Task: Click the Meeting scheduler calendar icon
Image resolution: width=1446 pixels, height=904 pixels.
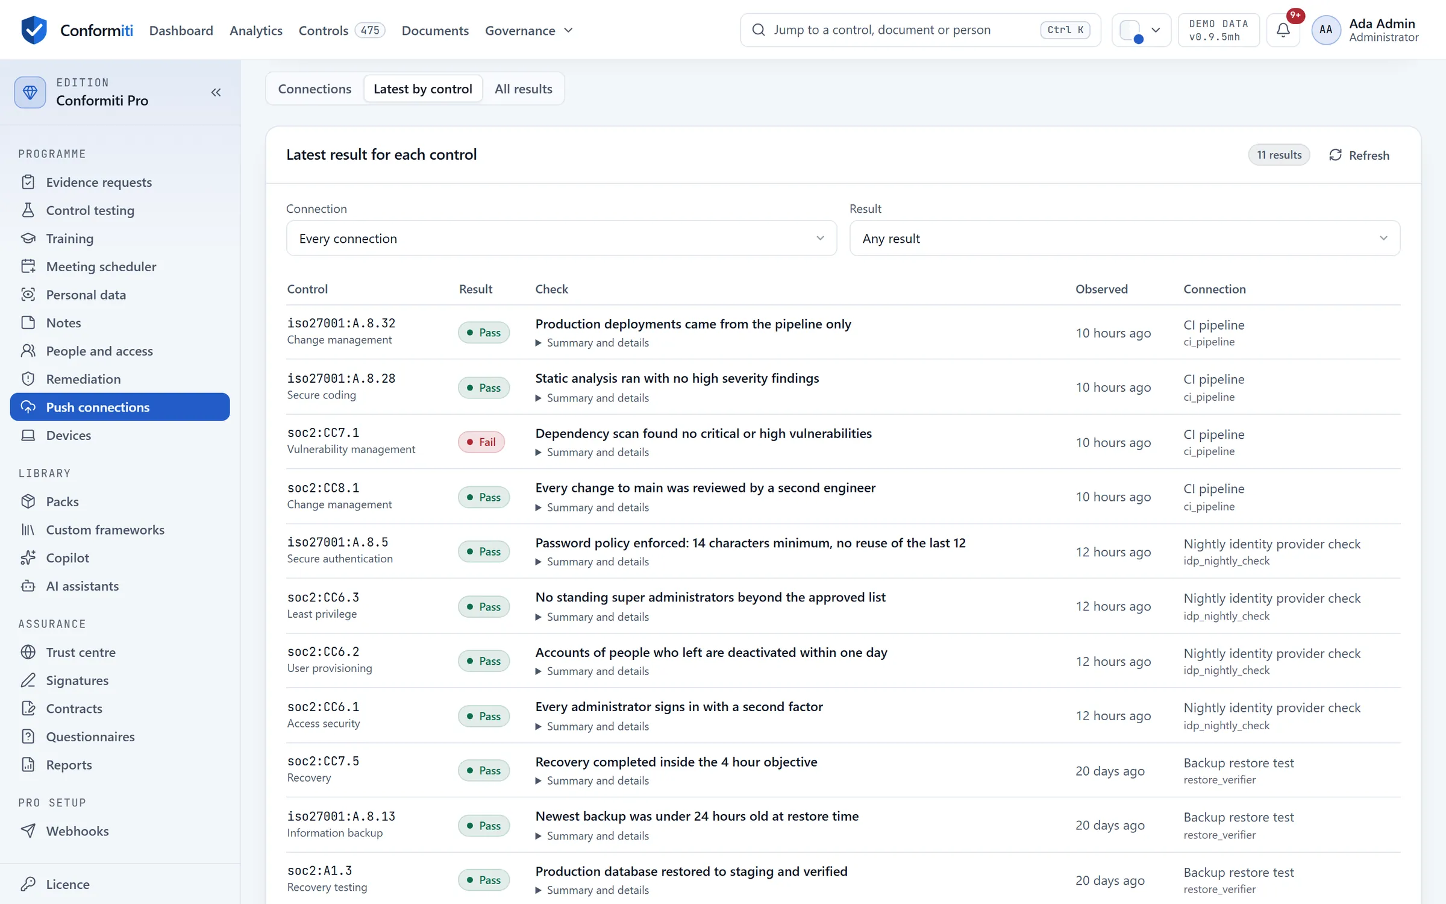Action: pos(28,266)
